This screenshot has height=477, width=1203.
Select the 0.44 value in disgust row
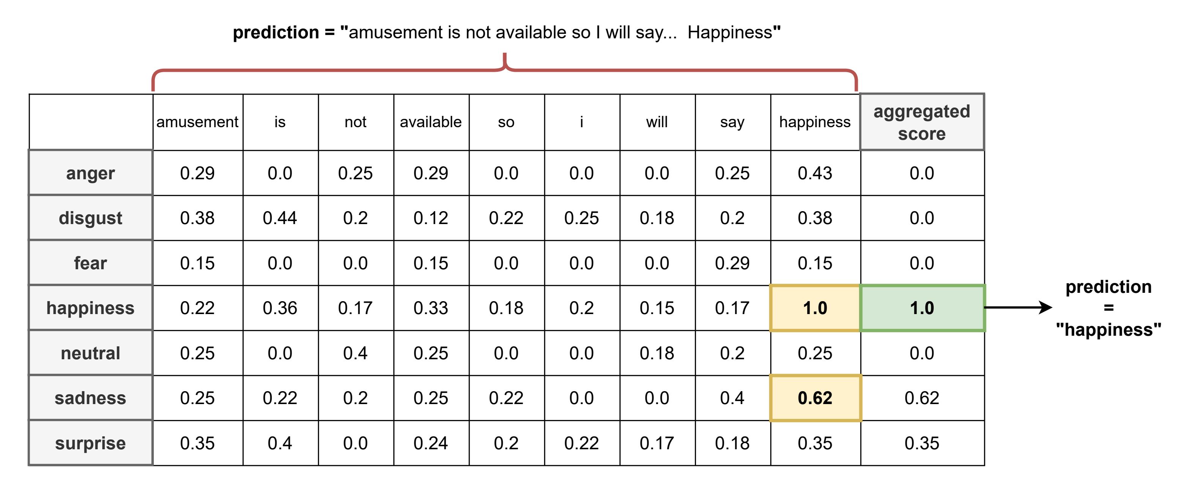[280, 218]
